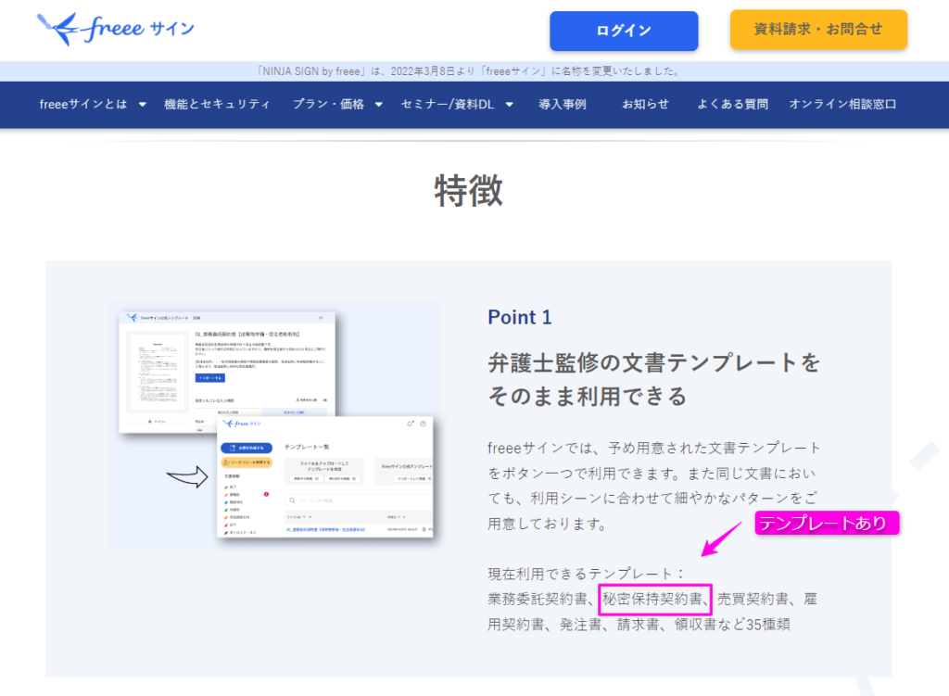Choose オンライン相談窓口 in the navigation
The height and width of the screenshot is (696, 949).
click(842, 105)
